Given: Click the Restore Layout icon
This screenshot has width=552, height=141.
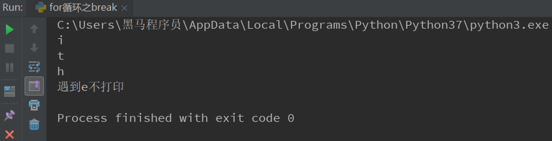Looking at the screenshot, I should [10, 91].
